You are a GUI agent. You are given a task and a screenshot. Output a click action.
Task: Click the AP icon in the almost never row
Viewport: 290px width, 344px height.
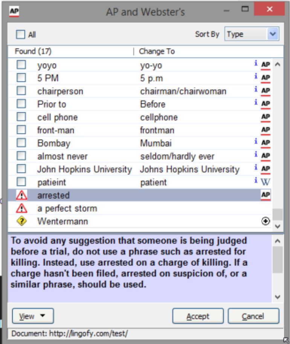click(266, 156)
